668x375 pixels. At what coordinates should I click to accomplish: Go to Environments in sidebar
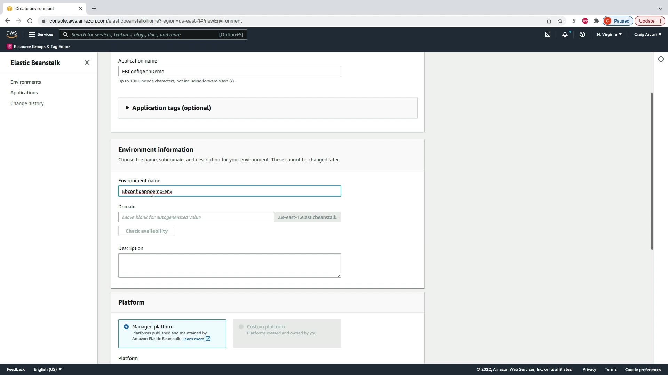(26, 82)
